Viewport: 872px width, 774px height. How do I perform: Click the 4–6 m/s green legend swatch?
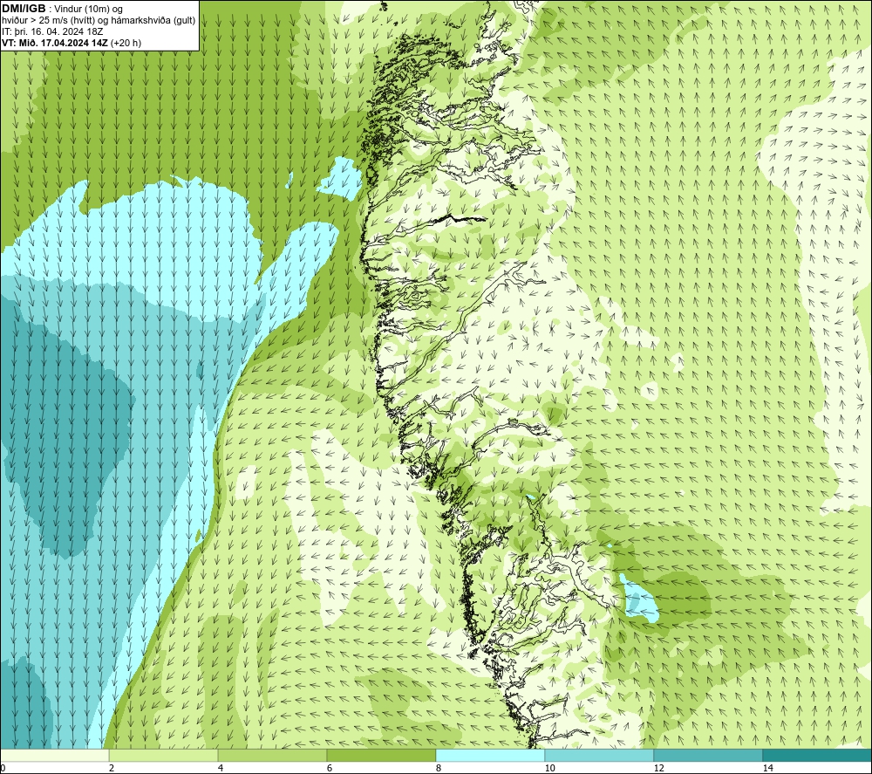coord(272,755)
